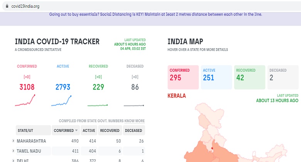Click the green Recovered cases sparkline chart

pyautogui.click(x=98, y=105)
